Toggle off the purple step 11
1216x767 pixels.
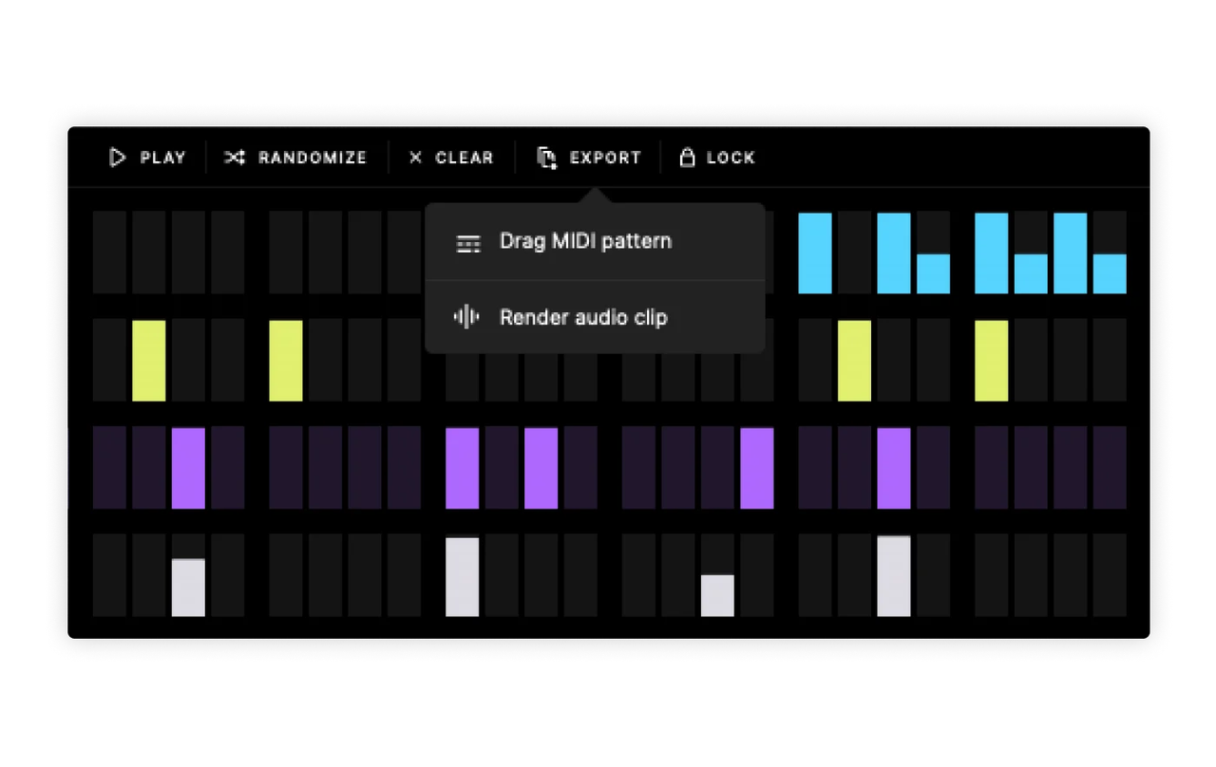(x=541, y=468)
